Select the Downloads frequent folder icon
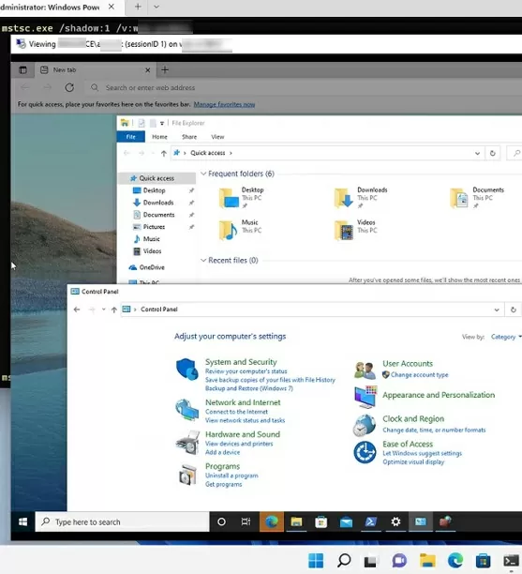This screenshot has height=574, width=522. pyautogui.click(x=343, y=199)
